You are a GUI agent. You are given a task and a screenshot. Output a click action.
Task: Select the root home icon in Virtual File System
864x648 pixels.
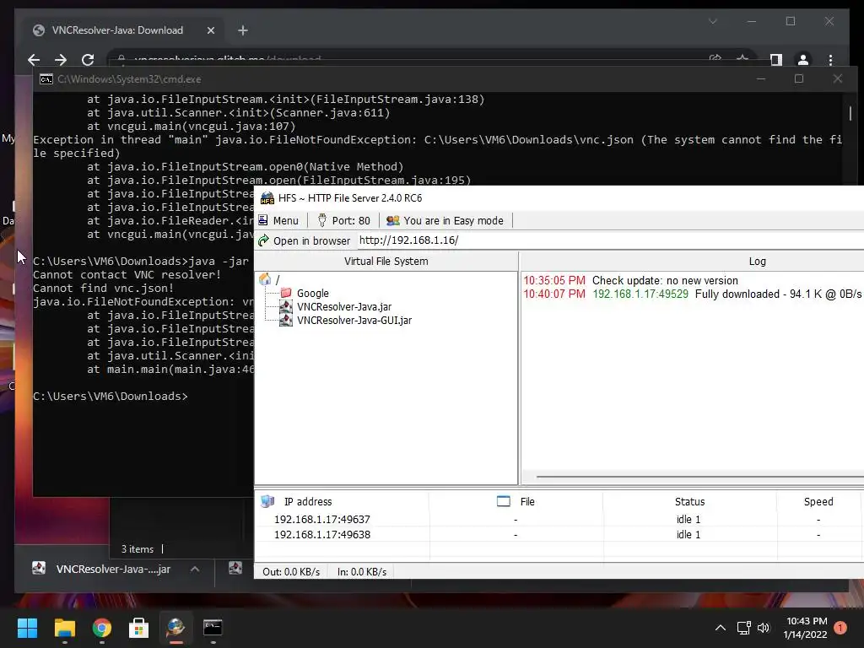point(265,279)
